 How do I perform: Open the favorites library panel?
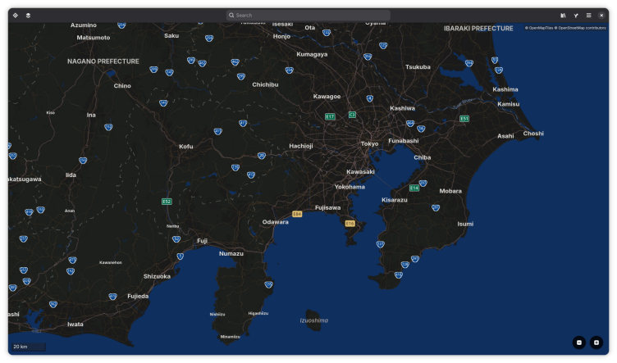point(563,15)
